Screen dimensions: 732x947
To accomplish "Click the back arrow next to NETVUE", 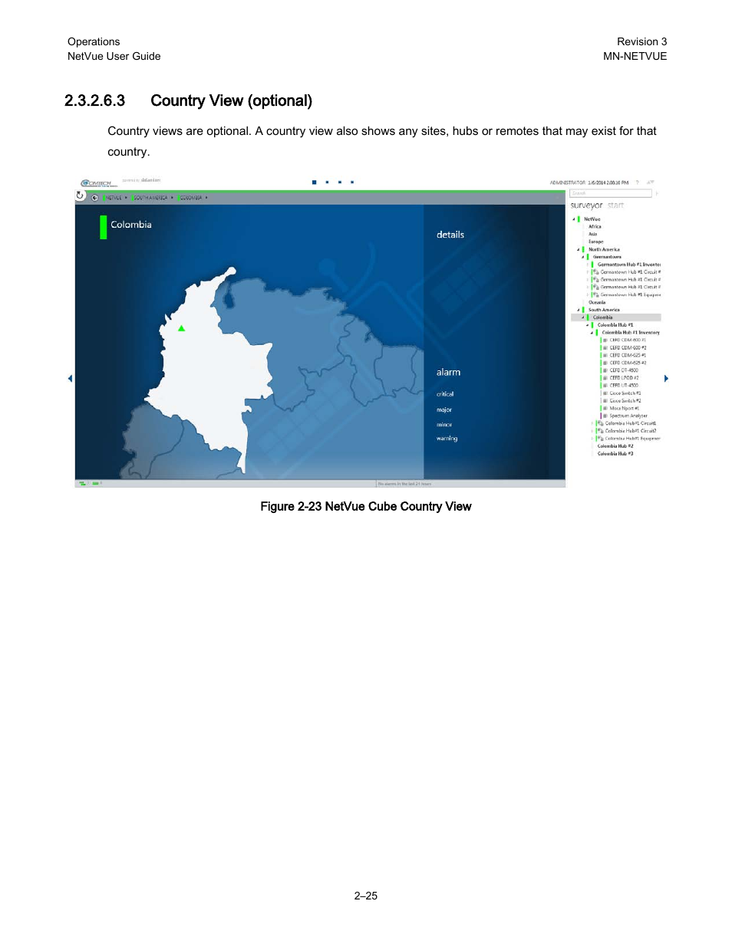I will coord(94,198).
